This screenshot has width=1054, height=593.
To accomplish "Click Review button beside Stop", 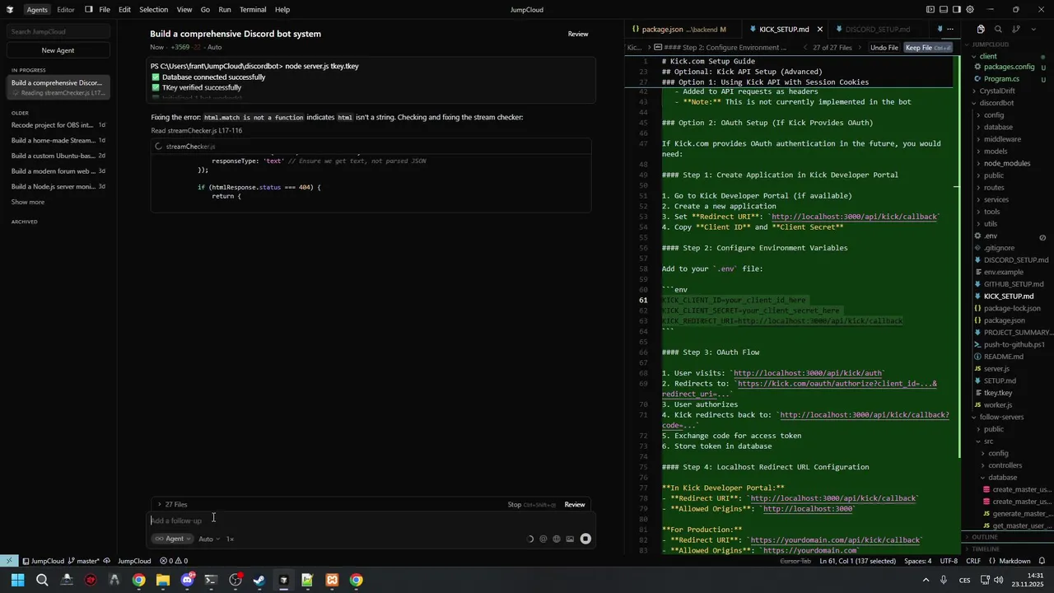I will coord(575,504).
